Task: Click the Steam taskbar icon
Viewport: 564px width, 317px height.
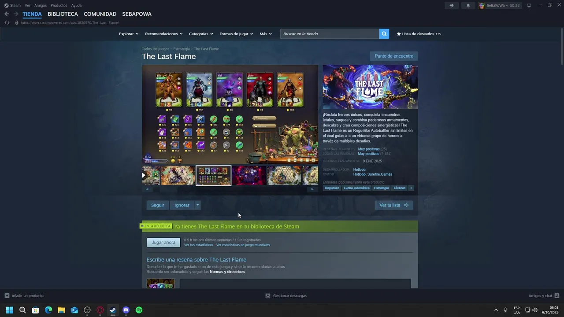Action: (113, 310)
